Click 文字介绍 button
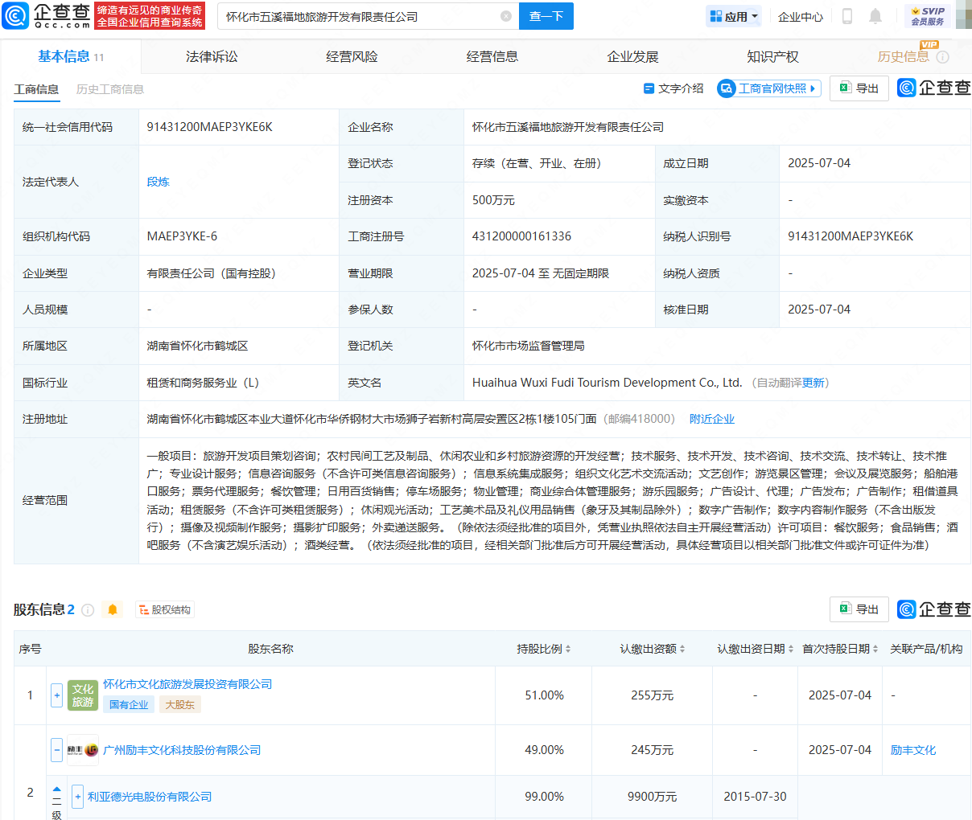This screenshot has width=972, height=820. [673, 88]
